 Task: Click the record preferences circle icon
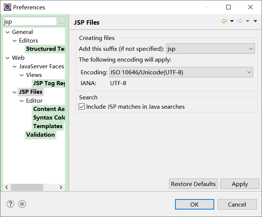coord(22,204)
